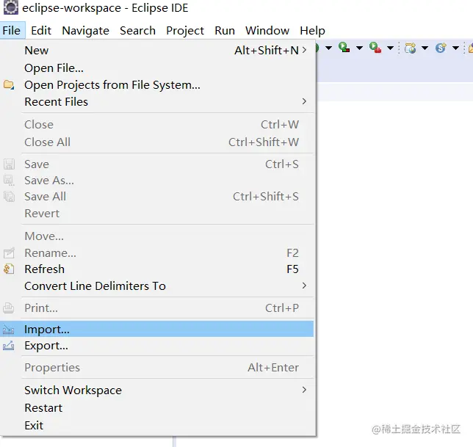Click the Run External Tools toolbar icon
473x447 pixels.
[x=375, y=48]
